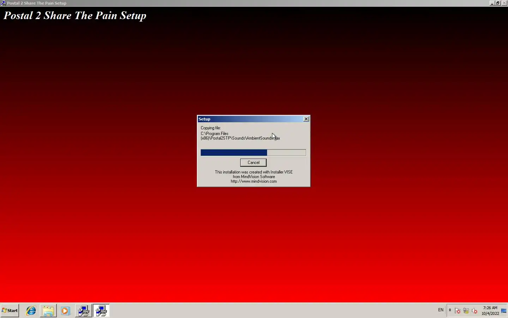This screenshot has height=318, width=508.
Task: Open Windows Explorer folder icon
Action: point(48,311)
